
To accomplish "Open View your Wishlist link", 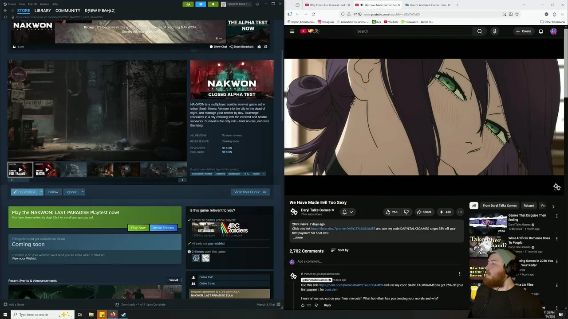I will 24,258.
